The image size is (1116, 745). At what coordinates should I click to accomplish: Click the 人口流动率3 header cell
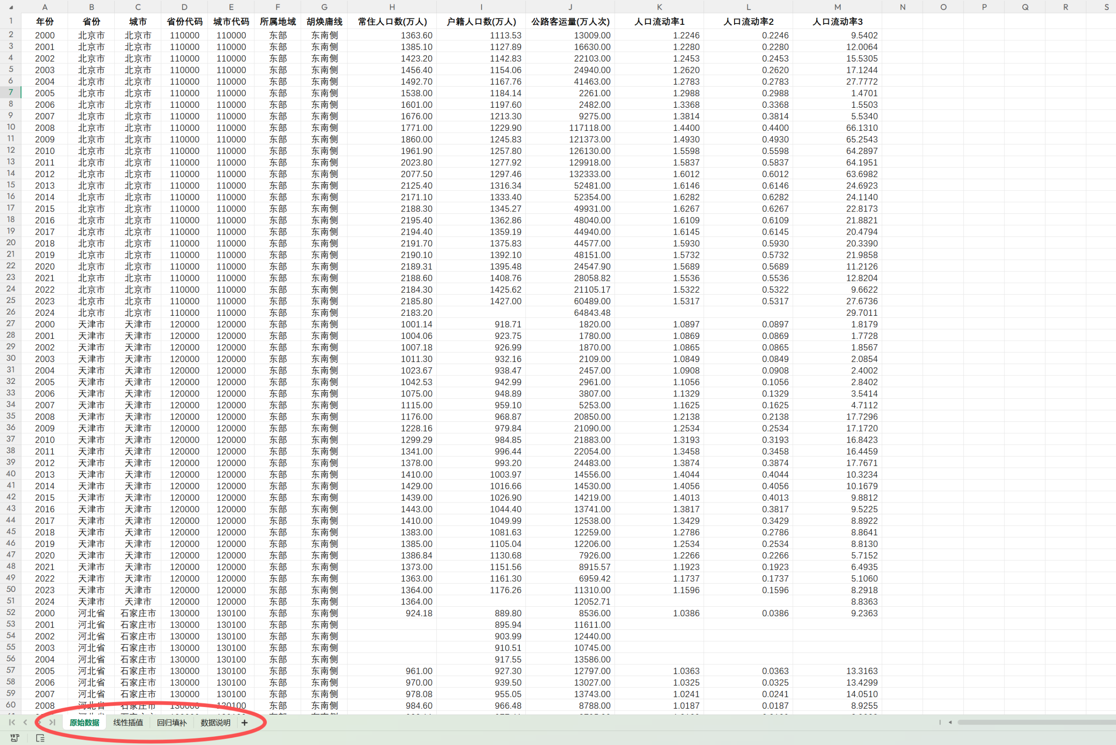click(837, 22)
